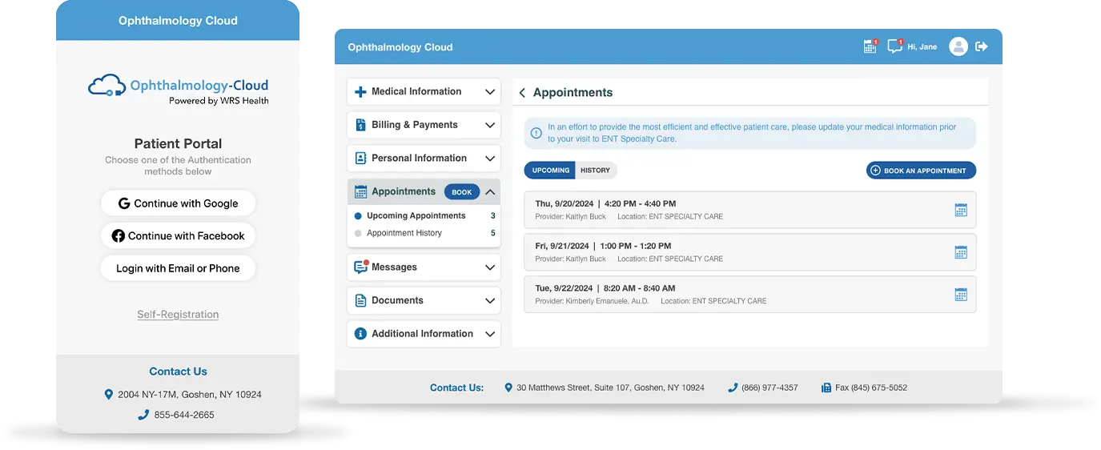The width and height of the screenshot is (1101, 450).
Task: Click phone number 855-644-2665
Action: point(184,415)
